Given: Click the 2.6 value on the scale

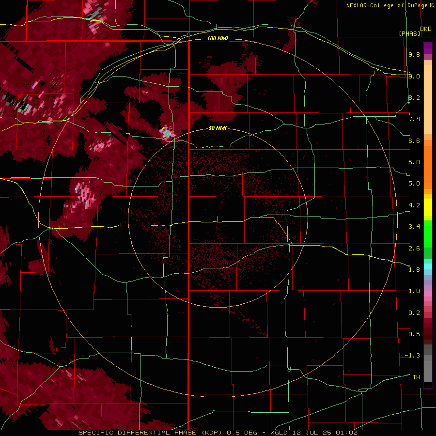Looking at the screenshot, I should [414, 248].
